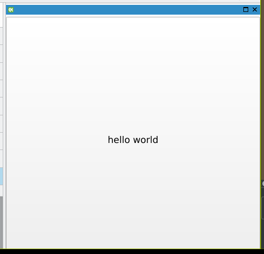Select the topmost row in the left list
This screenshot has width=264, height=254.
click(1, 14)
